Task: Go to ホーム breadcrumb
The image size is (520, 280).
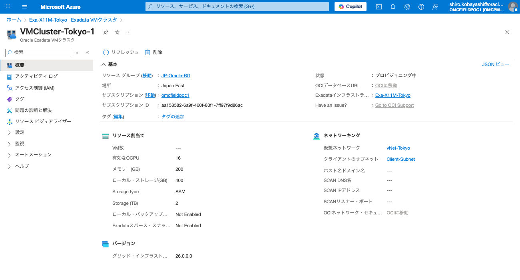Action: [x=14, y=20]
